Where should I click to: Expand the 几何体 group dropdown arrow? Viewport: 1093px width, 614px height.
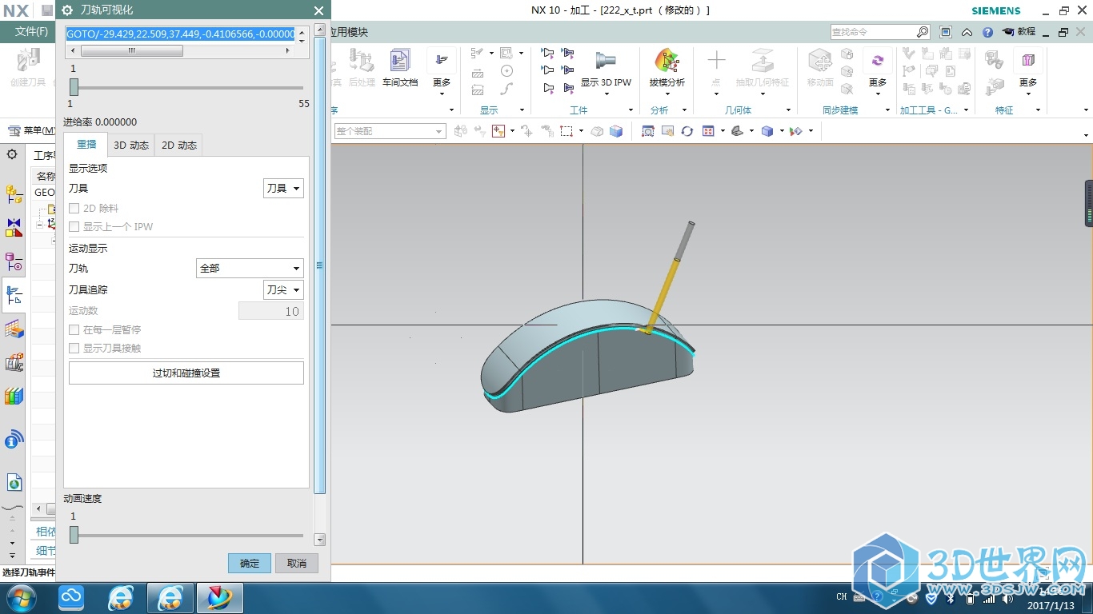click(x=788, y=110)
